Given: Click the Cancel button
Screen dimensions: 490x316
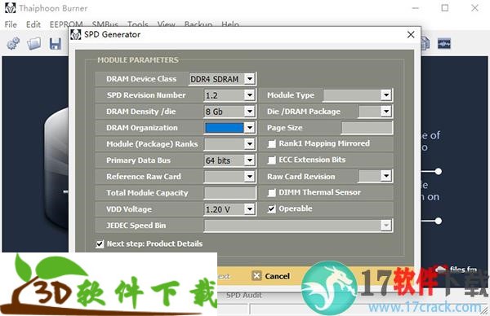Looking at the screenshot, I should pyautogui.click(x=271, y=276).
